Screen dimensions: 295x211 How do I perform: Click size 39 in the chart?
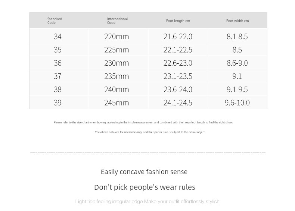click(x=58, y=103)
